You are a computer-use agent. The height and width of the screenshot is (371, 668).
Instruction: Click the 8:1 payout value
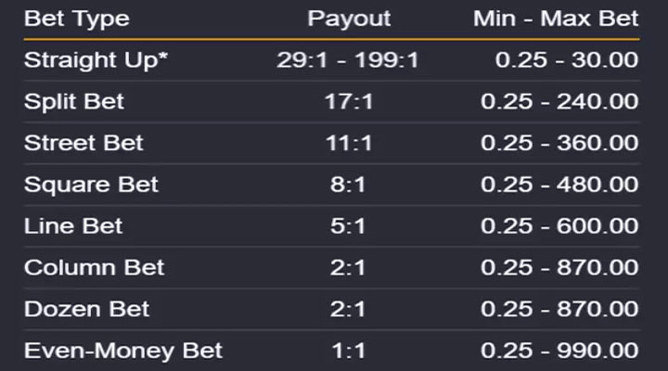[350, 185]
